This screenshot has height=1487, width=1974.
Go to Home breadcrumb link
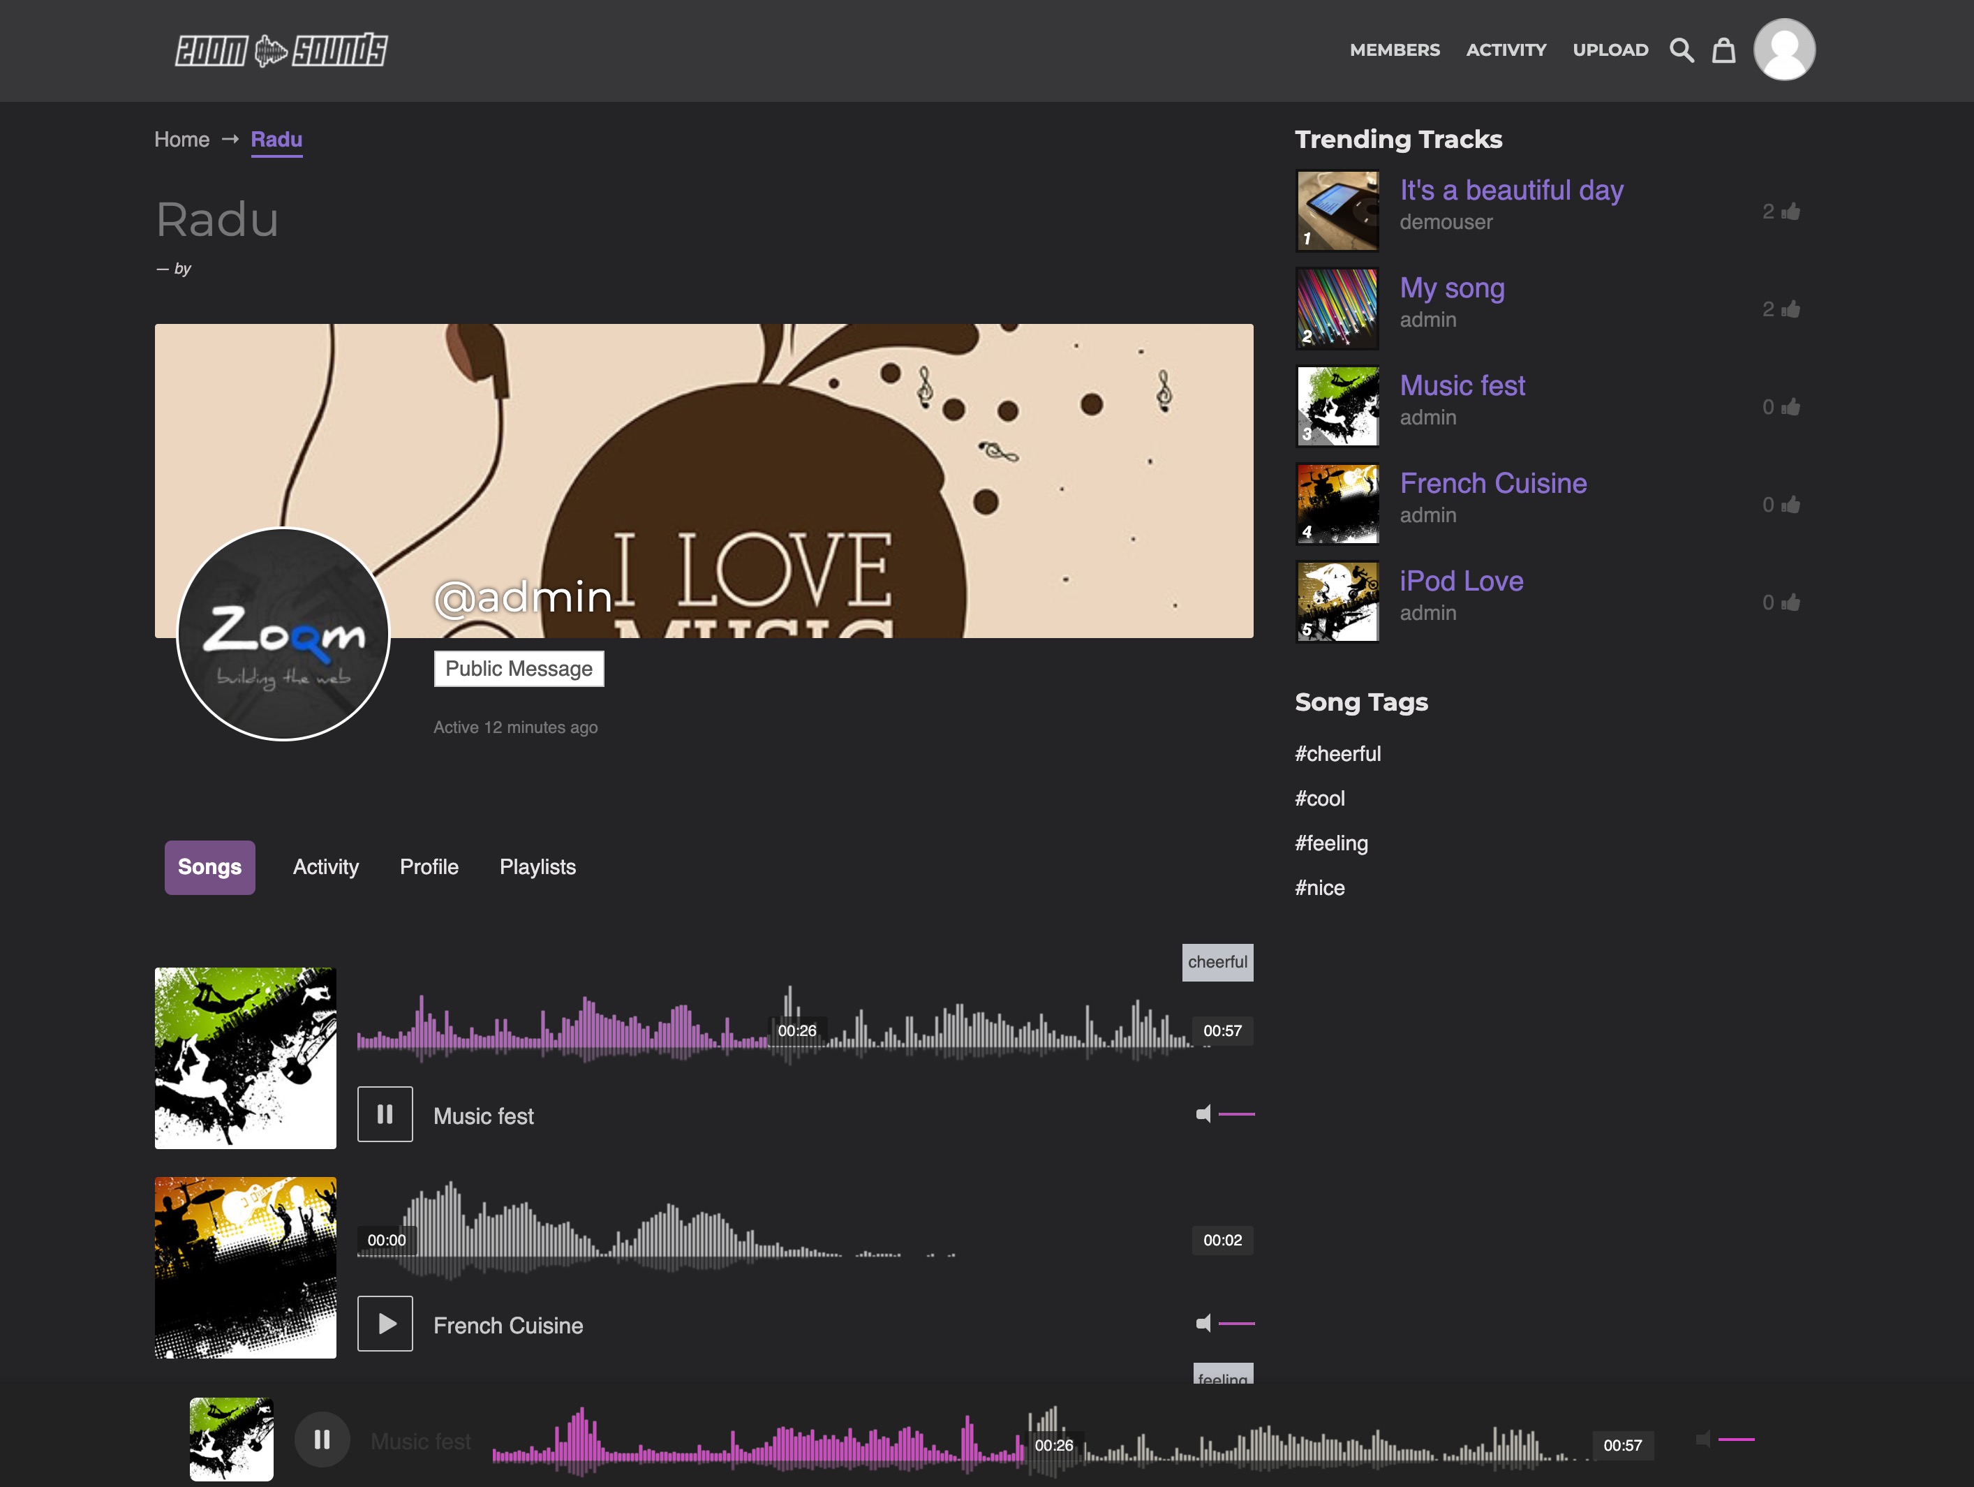pos(181,139)
